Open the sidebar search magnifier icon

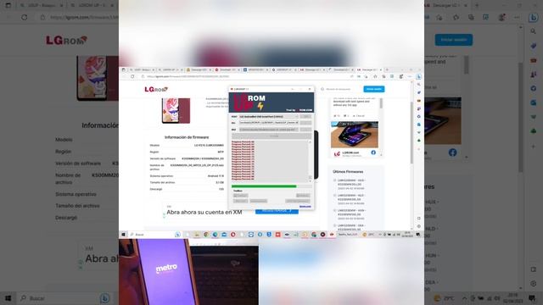click(534, 31)
